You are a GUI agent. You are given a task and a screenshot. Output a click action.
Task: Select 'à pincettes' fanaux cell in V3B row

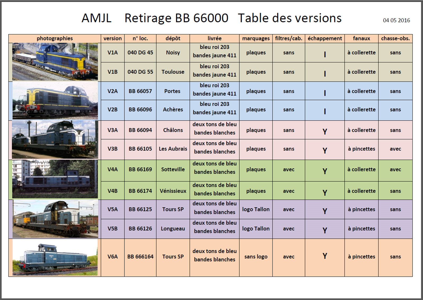coord(361,149)
